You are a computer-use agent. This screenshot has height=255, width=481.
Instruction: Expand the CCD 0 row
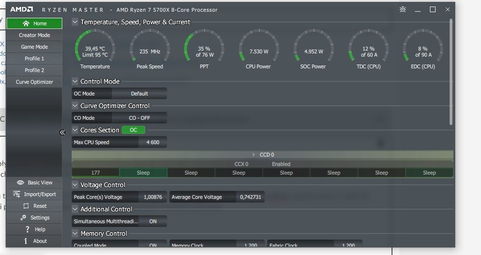click(x=253, y=155)
